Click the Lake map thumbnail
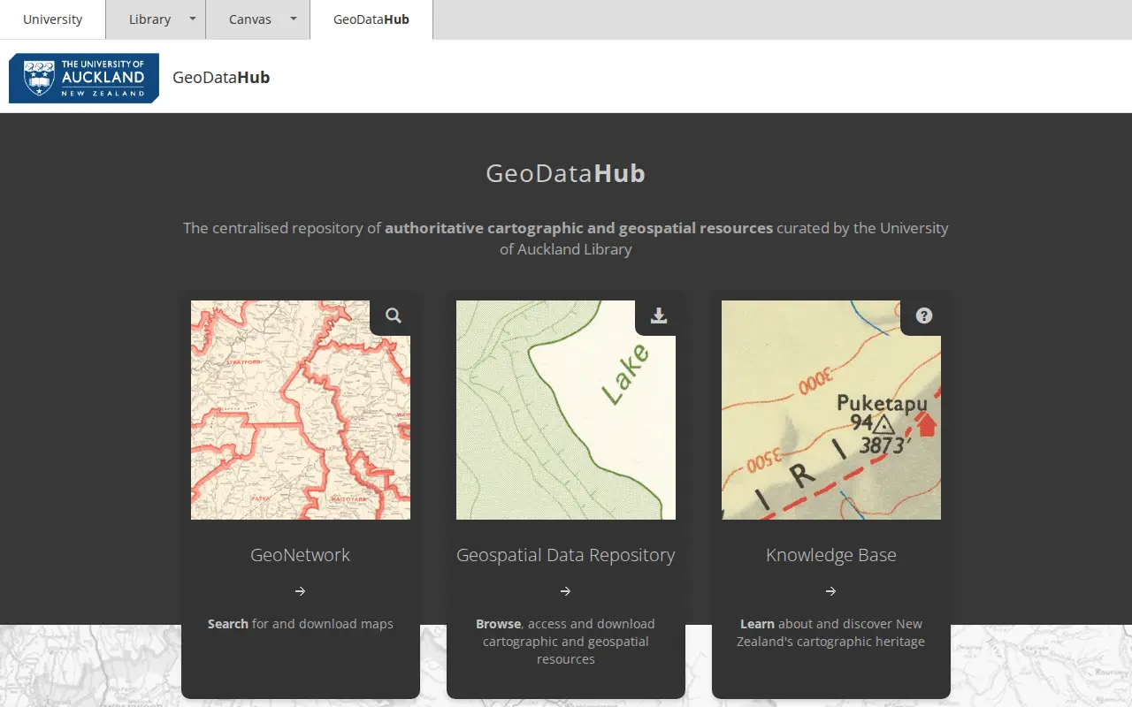The image size is (1132, 707). (x=566, y=410)
